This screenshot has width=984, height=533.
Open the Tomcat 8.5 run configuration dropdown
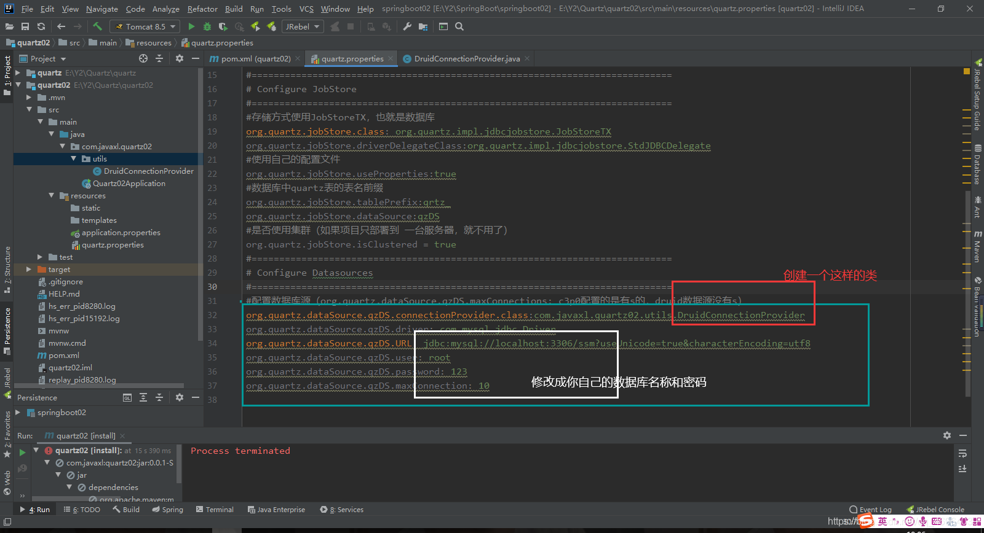[145, 26]
